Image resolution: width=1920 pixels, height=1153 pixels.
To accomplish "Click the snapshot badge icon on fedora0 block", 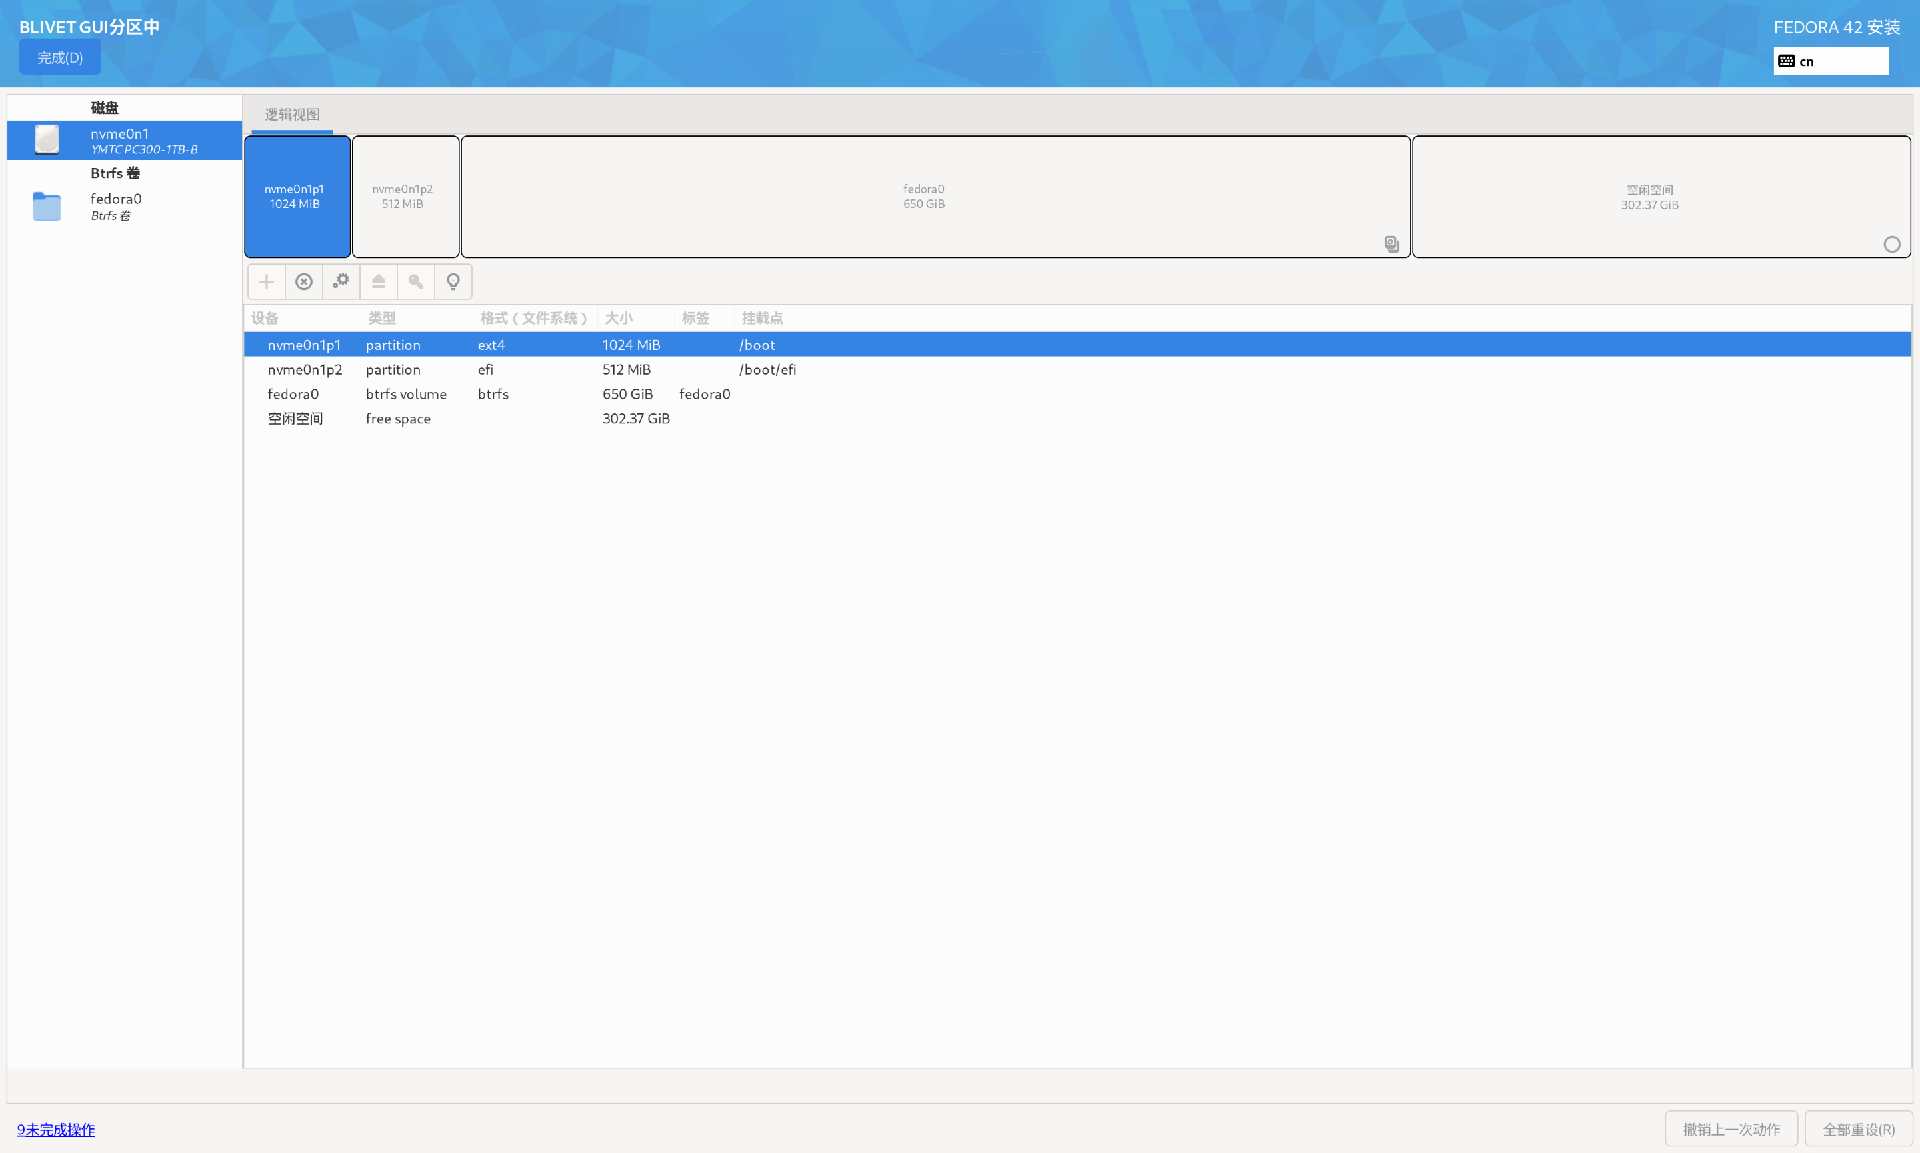I will coord(1390,243).
